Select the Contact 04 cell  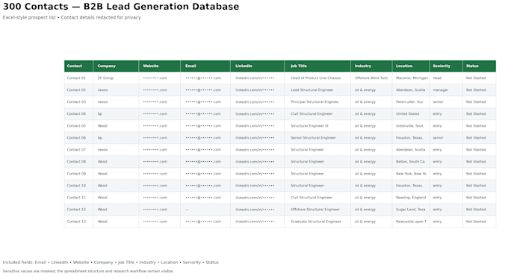point(78,114)
